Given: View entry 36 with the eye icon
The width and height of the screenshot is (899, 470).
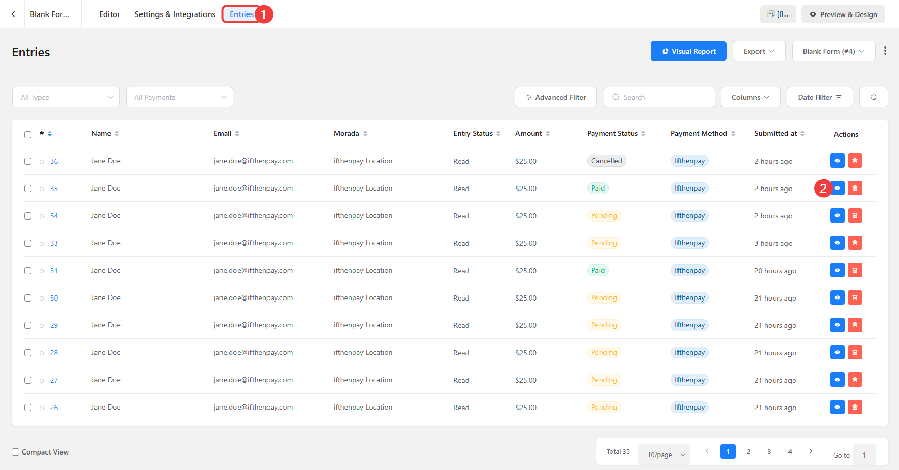Looking at the screenshot, I should 837,161.
